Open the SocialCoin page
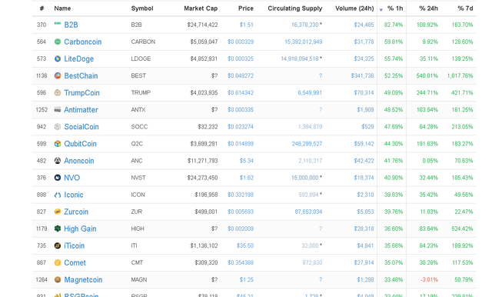Image resolution: width=492 pixels, height=297 pixels. [81, 126]
